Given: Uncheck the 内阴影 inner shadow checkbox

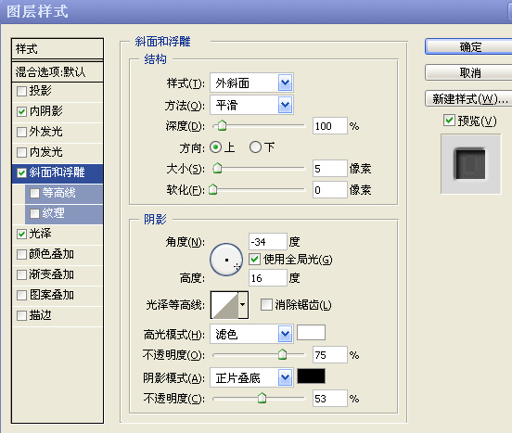Looking at the screenshot, I should (21, 111).
